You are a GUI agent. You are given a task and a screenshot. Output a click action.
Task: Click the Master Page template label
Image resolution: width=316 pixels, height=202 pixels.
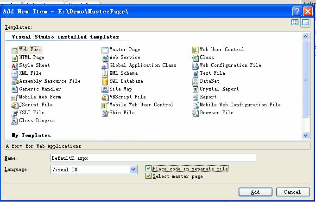click(125, 50)
